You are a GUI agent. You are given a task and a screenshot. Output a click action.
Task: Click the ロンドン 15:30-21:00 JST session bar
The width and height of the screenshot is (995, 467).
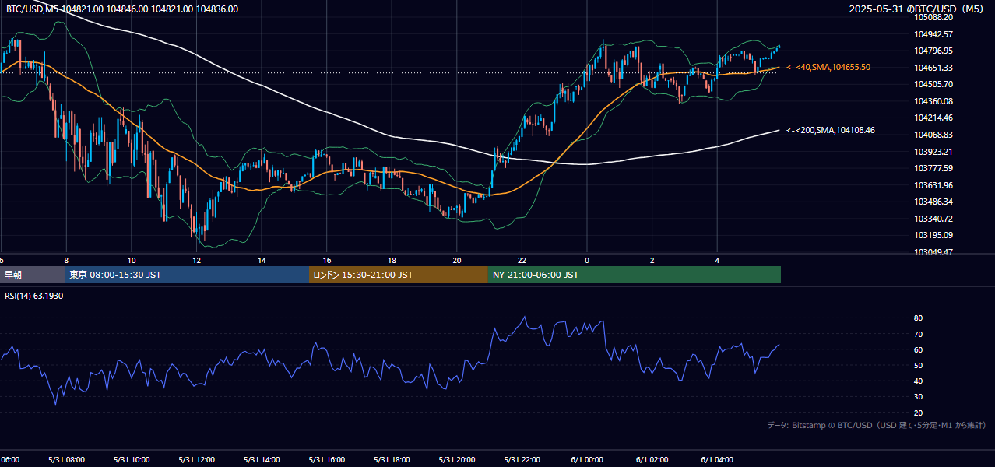pos(399,275)
